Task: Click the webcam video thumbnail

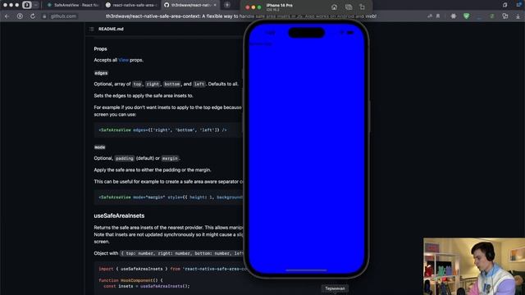Action: 474,266
